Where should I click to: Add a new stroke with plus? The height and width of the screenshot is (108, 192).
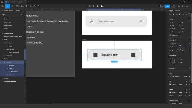(x=189, y=89)
